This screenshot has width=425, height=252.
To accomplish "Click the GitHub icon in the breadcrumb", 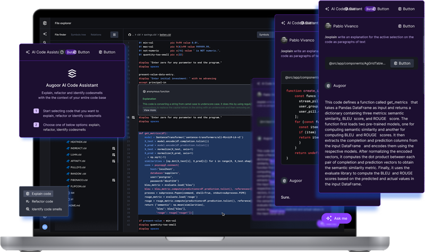I will point(130,35).
